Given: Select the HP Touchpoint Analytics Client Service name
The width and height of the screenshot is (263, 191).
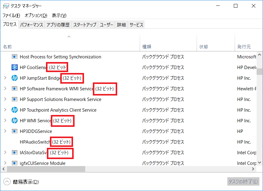Looking at the screenshot, I should [x=58, y=110].
